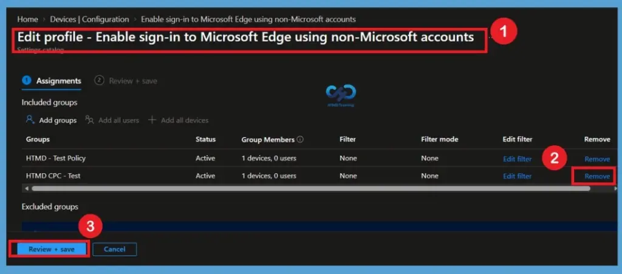
Task: Switch to Assignments tab
Action: click(52, 81)
